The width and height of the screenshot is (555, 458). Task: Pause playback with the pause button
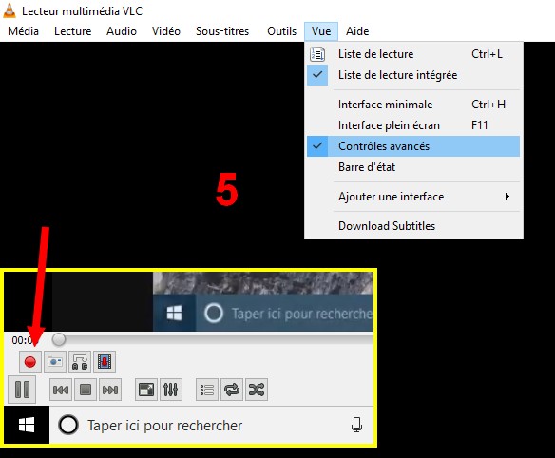pyautogui.click(x=22, y=390)
